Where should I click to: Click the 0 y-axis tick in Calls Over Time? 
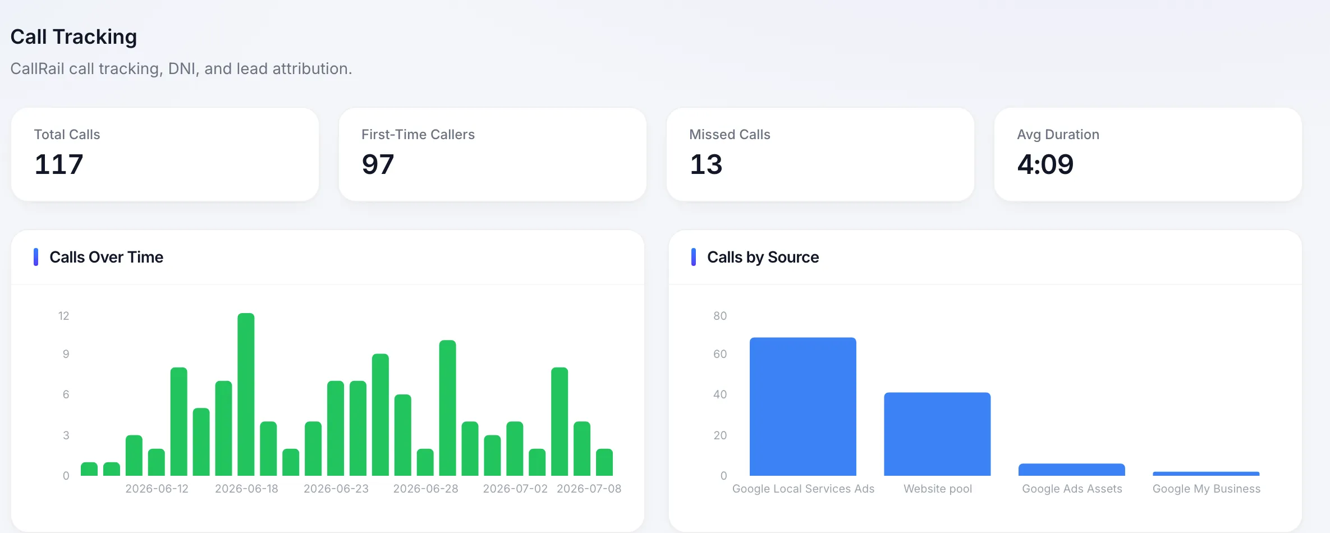pos(66,476)
